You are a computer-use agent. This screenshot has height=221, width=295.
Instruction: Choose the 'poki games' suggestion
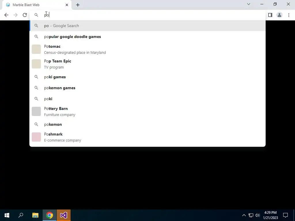(x=147, y=77)
